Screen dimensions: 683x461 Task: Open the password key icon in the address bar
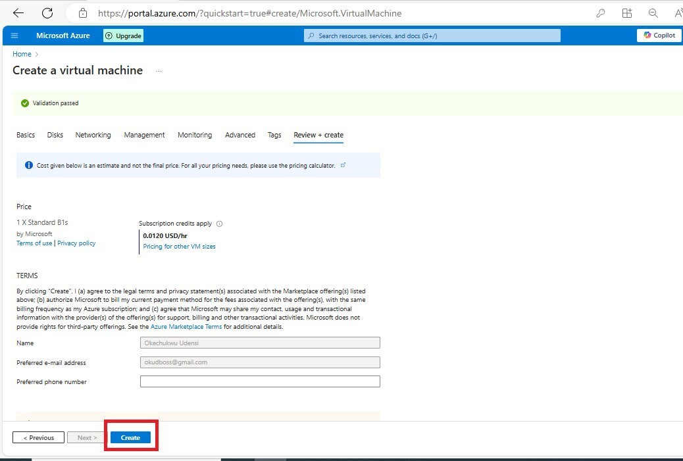click(601, 13)
